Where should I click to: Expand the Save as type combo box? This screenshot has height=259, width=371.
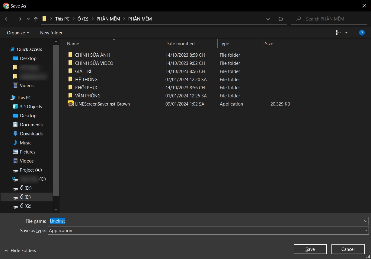[208, 230]
